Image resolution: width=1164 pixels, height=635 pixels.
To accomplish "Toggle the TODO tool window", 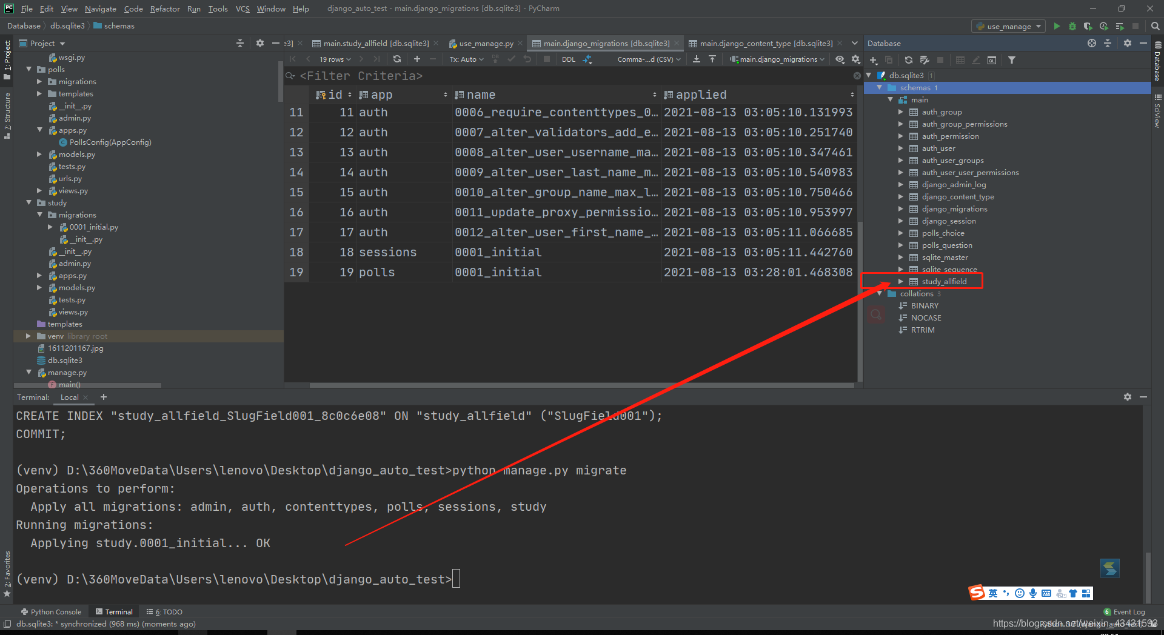I will [x=168, y=611].
